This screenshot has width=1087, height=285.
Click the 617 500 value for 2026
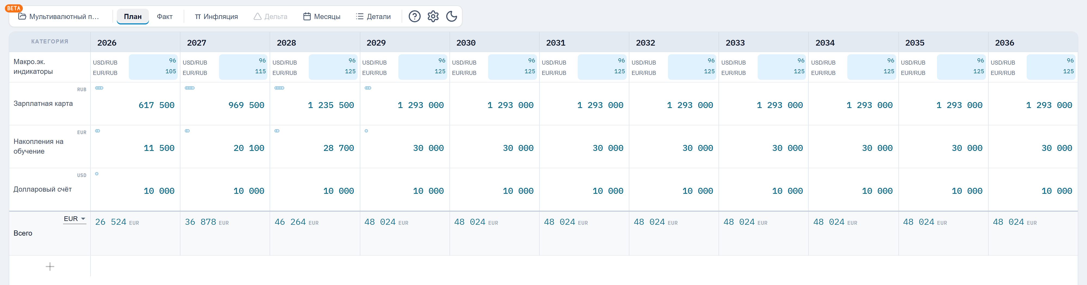(x=157, y=105)
